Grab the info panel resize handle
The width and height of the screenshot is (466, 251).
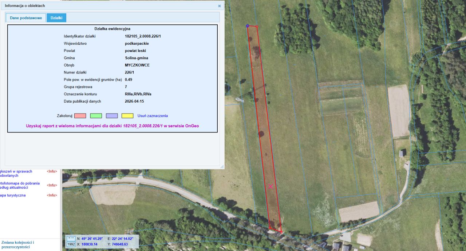[x=222, y=167]
